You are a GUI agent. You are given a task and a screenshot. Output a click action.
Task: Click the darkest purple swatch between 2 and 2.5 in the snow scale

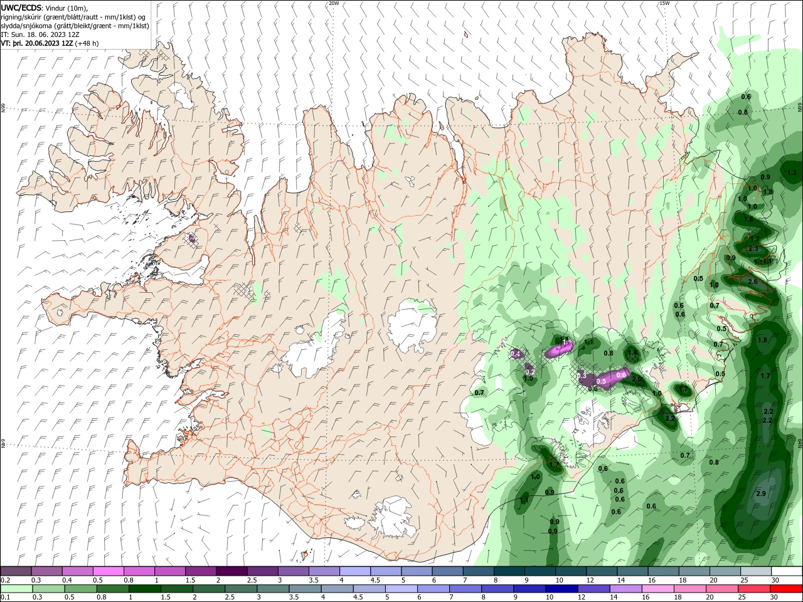pyautogui.click(x=231, y=571)
